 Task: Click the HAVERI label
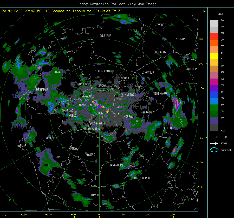point(90,155)
